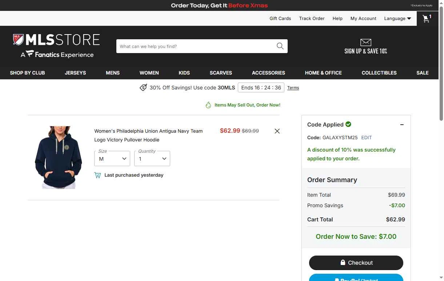Open the Home & Office menu

323,73
